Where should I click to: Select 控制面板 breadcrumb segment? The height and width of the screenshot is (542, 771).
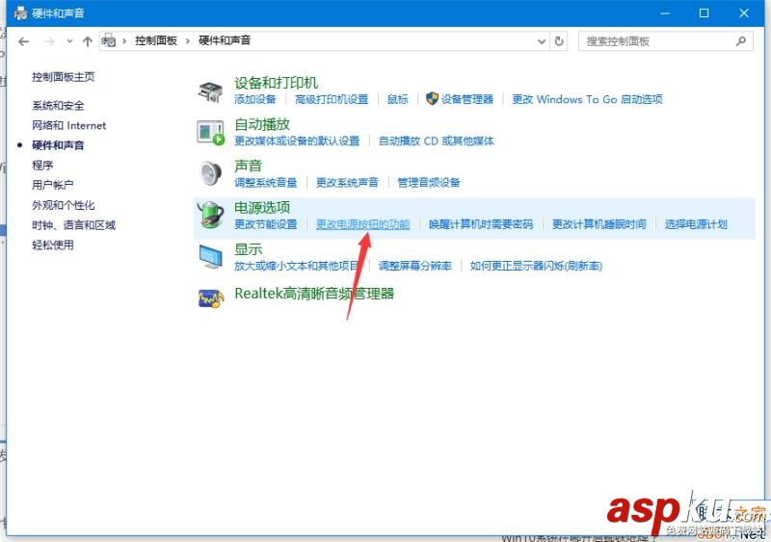[156, 40]
